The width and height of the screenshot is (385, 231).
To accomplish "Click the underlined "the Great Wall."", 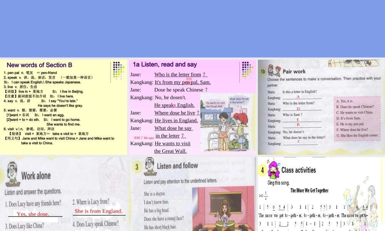I will 171,151.
